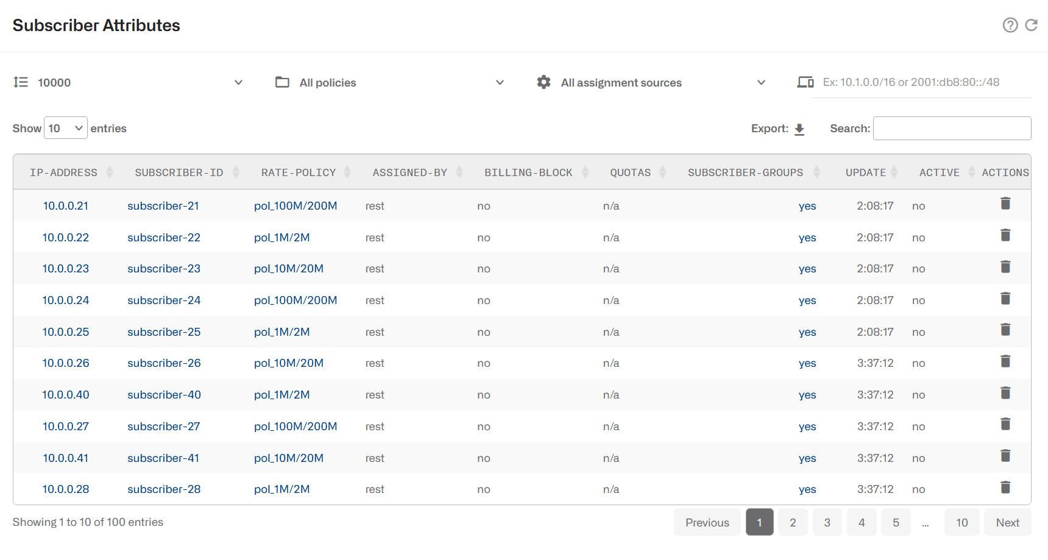Open IP address 10.0.0.28 link
The height and width of the screenshot is (560, 1048).
[x=65, y=489]
